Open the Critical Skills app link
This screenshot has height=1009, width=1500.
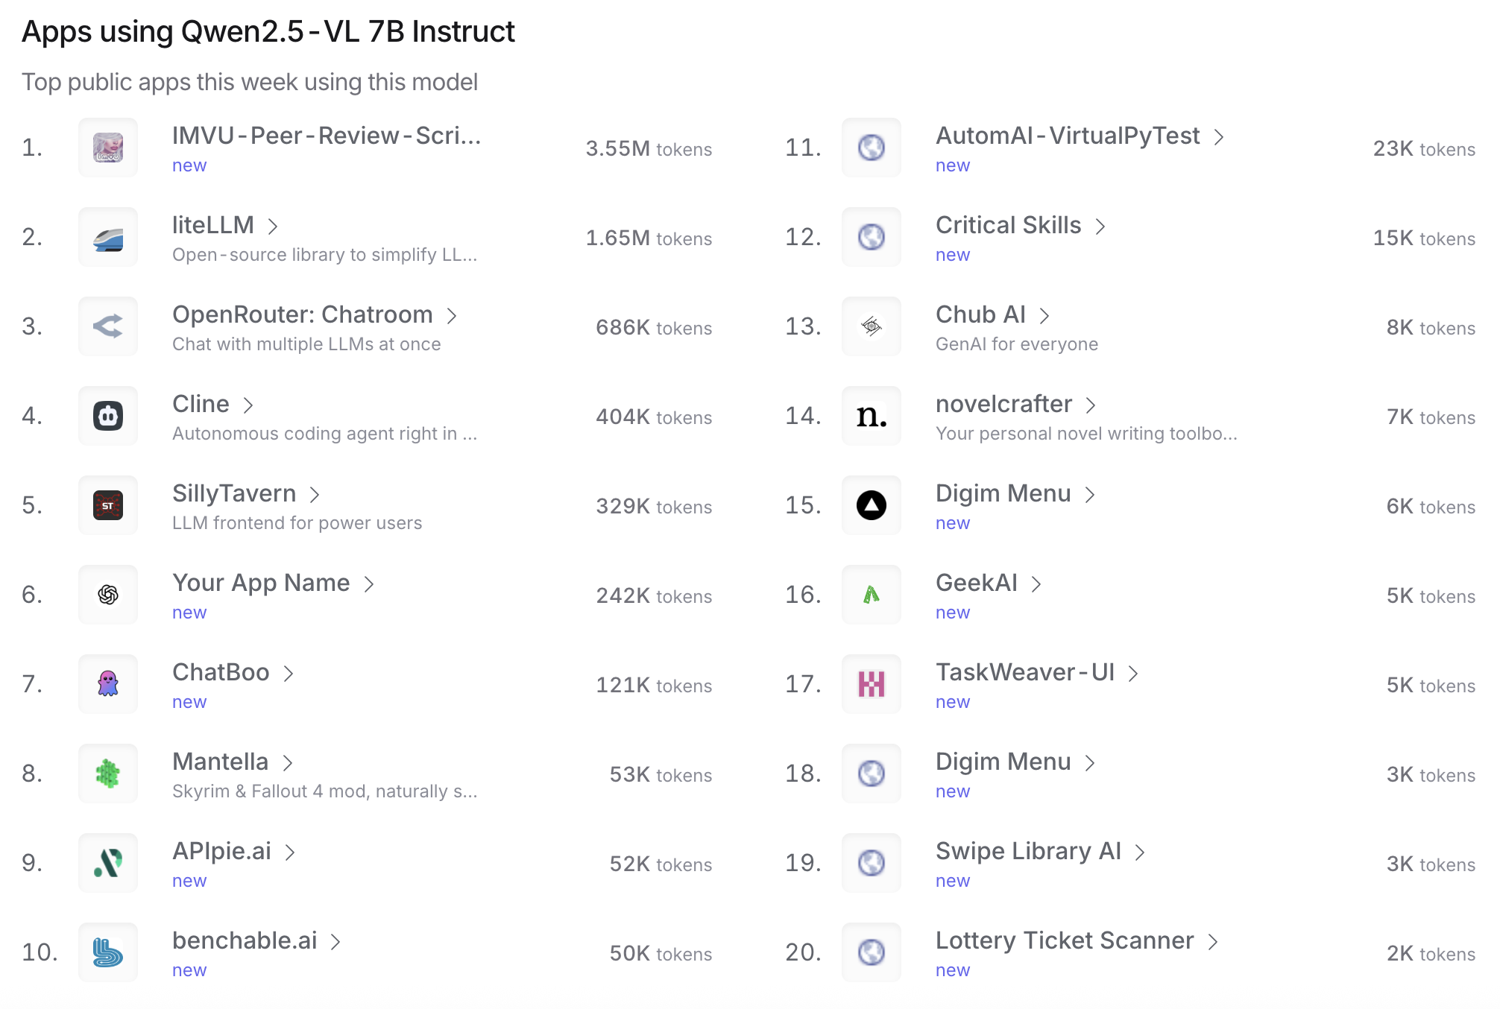1008,226
